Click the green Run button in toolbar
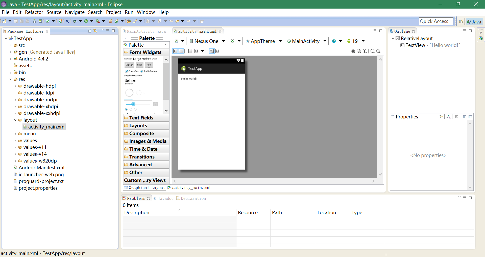This screenshot has width=485, height=257. [x=86, y=21]
